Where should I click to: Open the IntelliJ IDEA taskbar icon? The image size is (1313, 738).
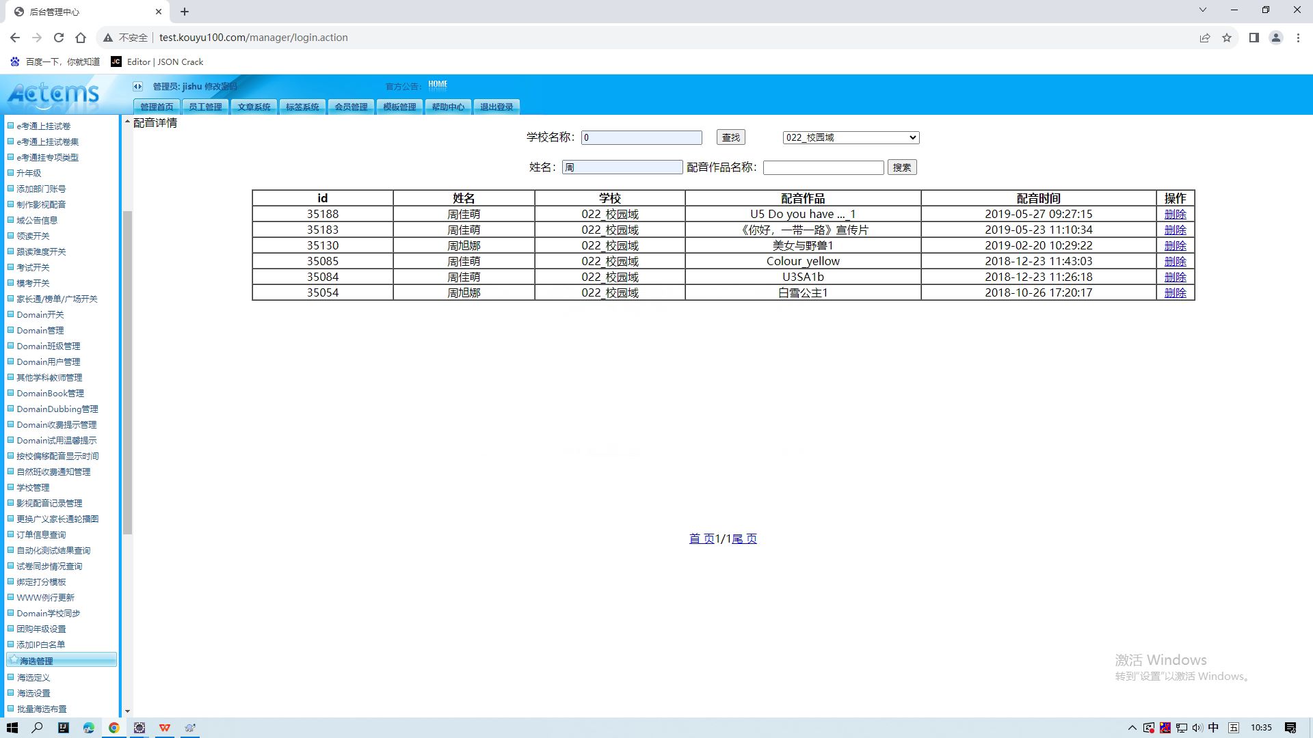click(x=64, y=728)
